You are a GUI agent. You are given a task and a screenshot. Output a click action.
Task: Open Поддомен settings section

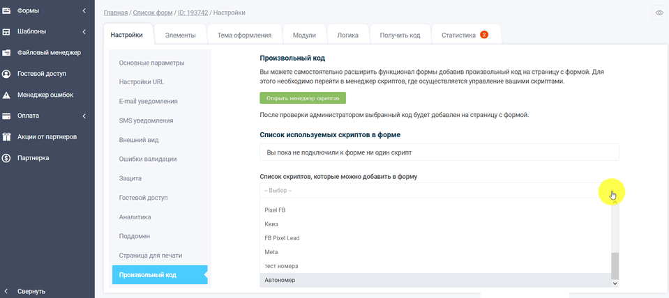[x=135, y=236]
